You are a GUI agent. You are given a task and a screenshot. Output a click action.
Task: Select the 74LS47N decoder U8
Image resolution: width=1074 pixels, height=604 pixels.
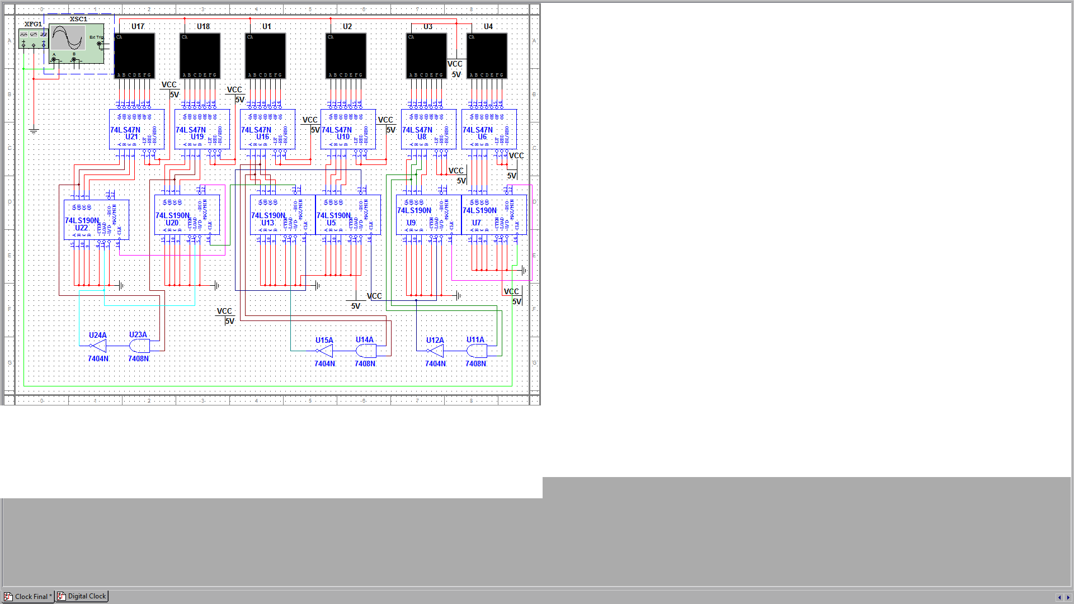429,129
